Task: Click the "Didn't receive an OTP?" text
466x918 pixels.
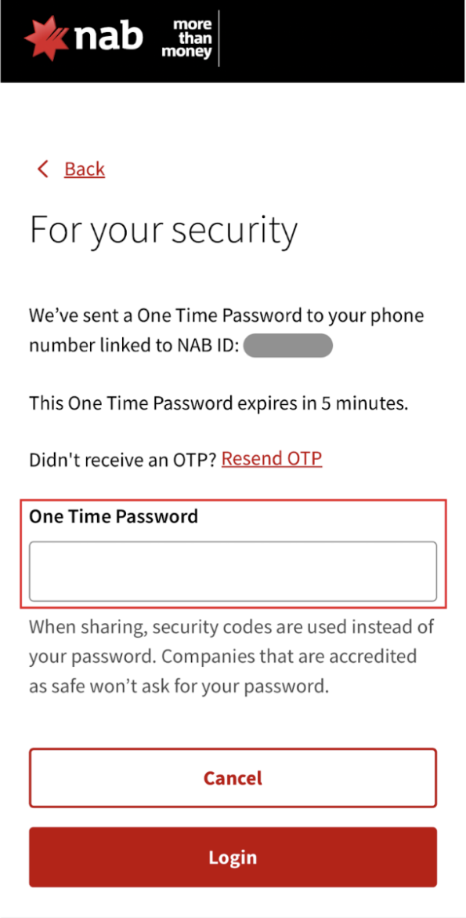Action: click(x=121, y=458)
